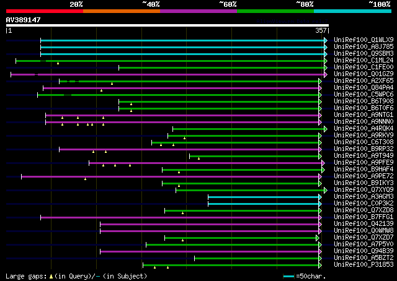Click the cyan alignment bar for Q1WLX9
Image resolution: width=397 pixels, height=281 pixels.
pos(182,40)
